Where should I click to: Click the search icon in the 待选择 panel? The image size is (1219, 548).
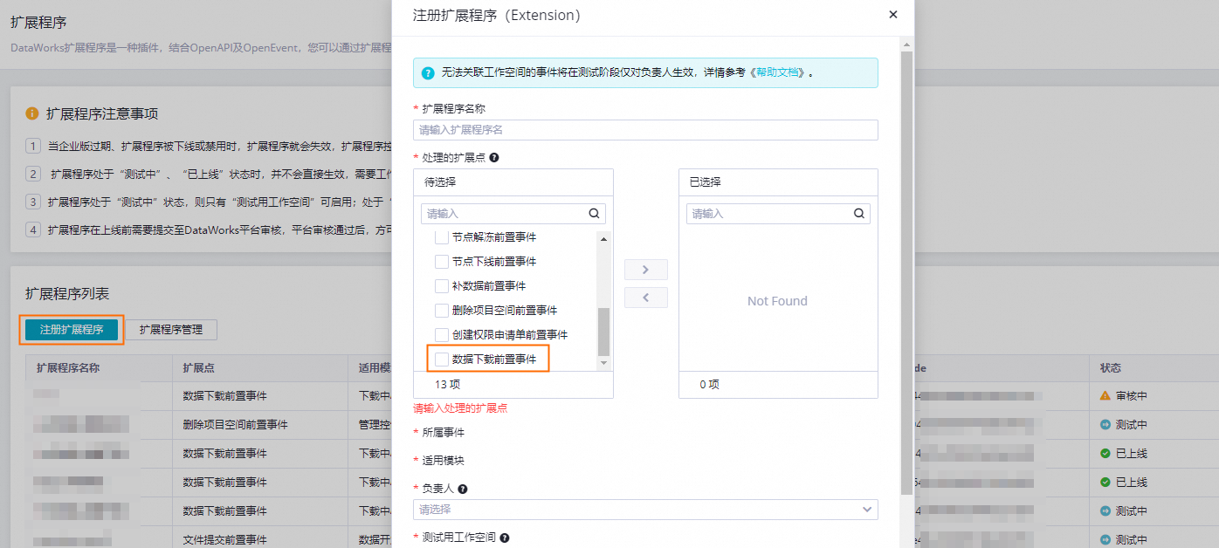594,213
